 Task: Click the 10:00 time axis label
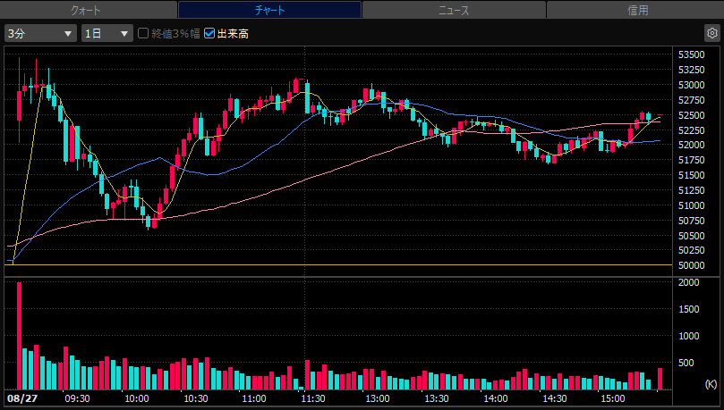pos(137,398)
